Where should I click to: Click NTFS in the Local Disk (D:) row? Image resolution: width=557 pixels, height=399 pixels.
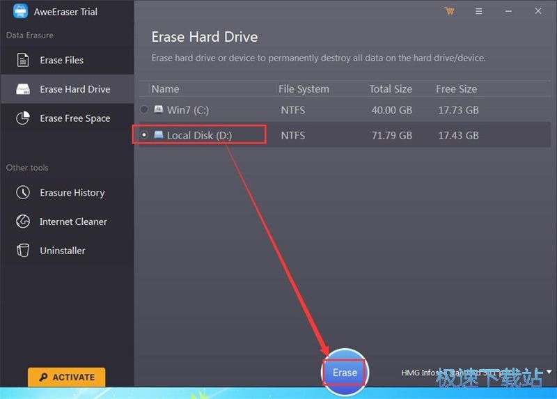(292, 135)
